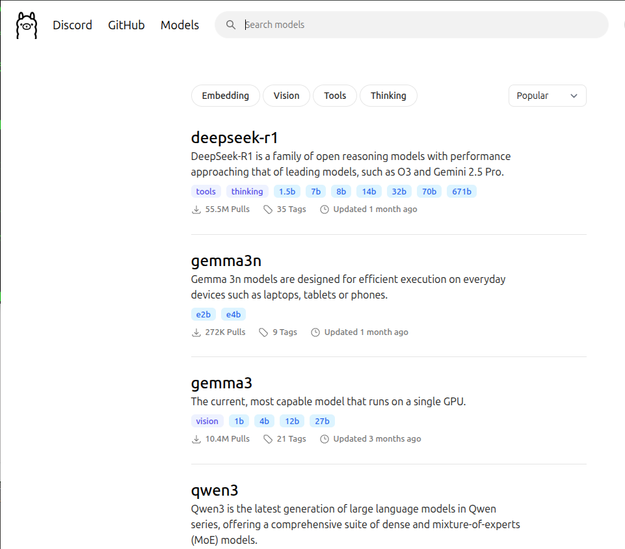625x549 pixels.
Task: Select the 671b tag under deepseek-r1
Action: pos(461,191)
